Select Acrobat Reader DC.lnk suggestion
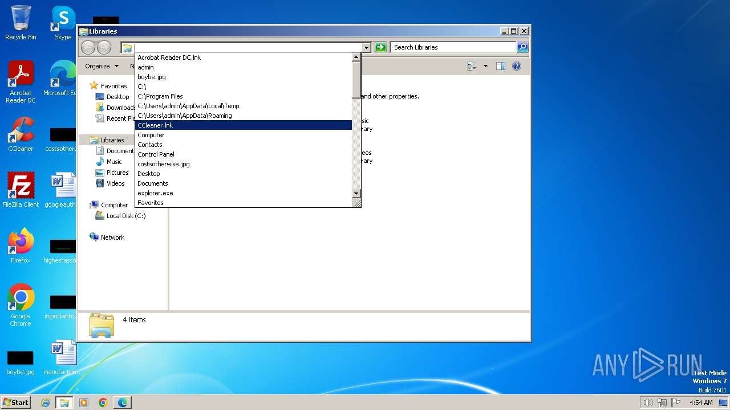This screenshot has height=410, width=730. pos(243,58)
